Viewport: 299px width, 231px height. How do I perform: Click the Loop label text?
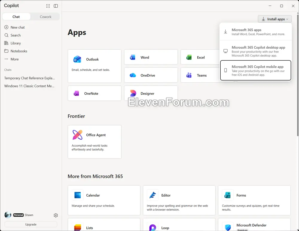pyautogui.click(x=165, y=228)
